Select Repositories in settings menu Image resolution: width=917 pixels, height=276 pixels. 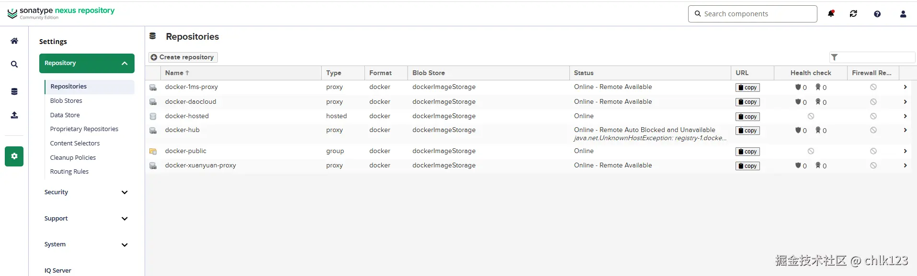(x=90, y=87)
